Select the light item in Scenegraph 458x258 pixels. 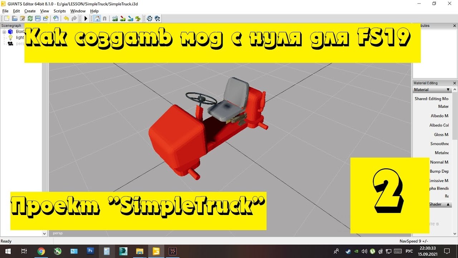point(20,37)
